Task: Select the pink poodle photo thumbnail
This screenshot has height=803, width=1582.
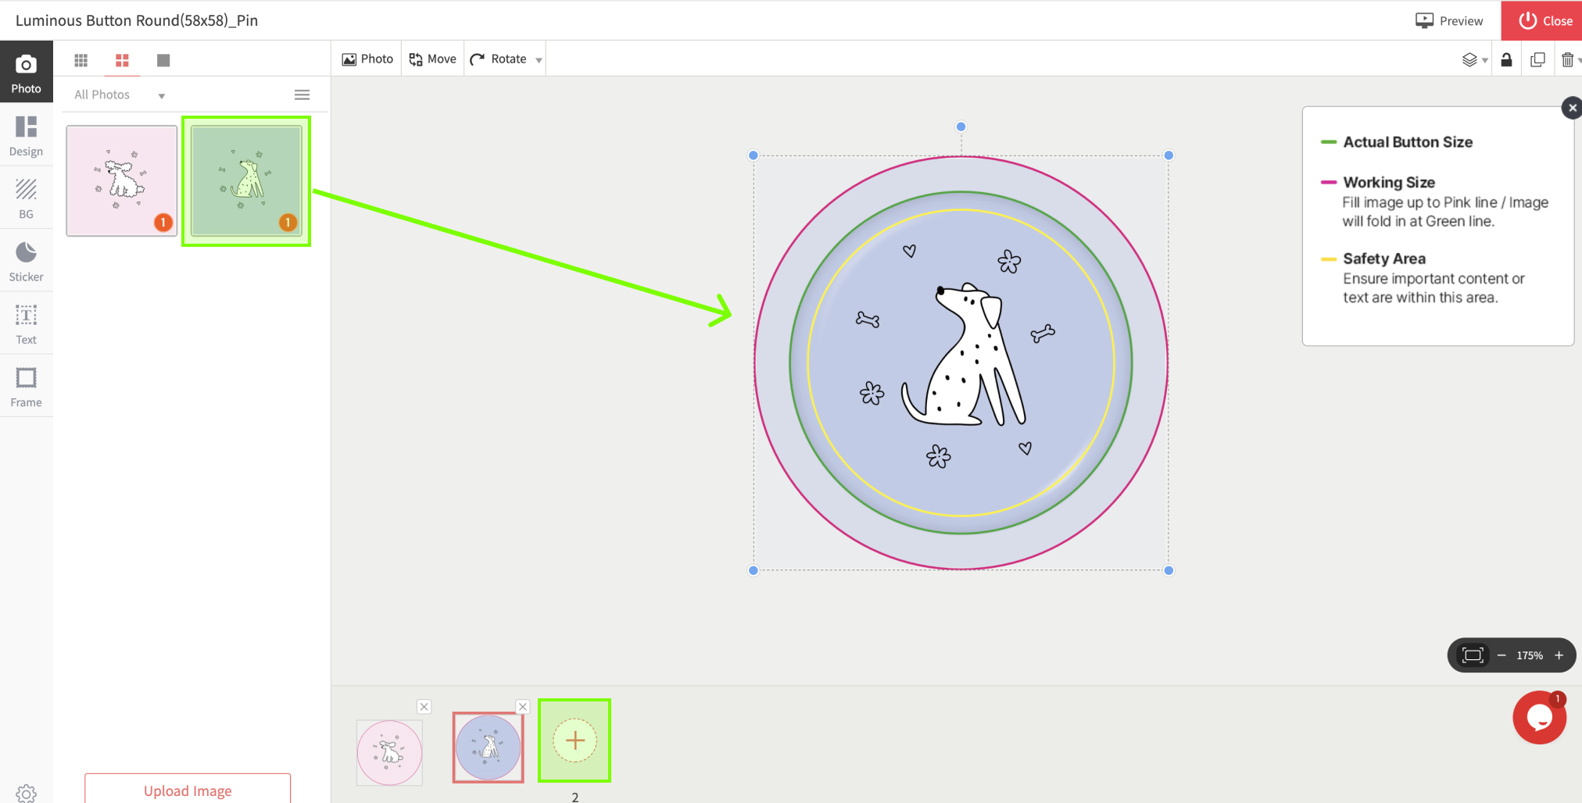Action: coord(122,180)
